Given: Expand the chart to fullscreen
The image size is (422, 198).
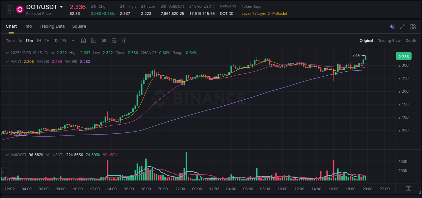Looking at the screenshot, I should click(402, 26).
